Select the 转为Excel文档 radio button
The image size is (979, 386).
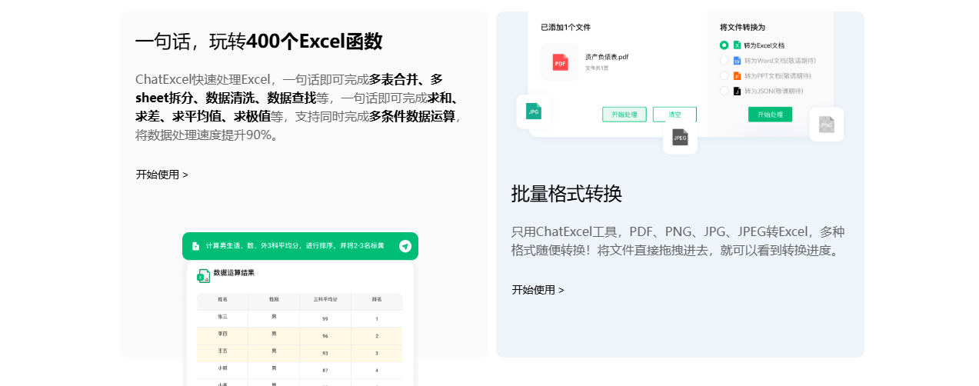click(724, 45)
